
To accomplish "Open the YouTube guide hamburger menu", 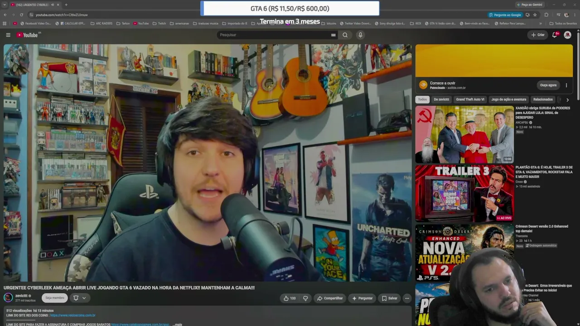I will (8, 35).
